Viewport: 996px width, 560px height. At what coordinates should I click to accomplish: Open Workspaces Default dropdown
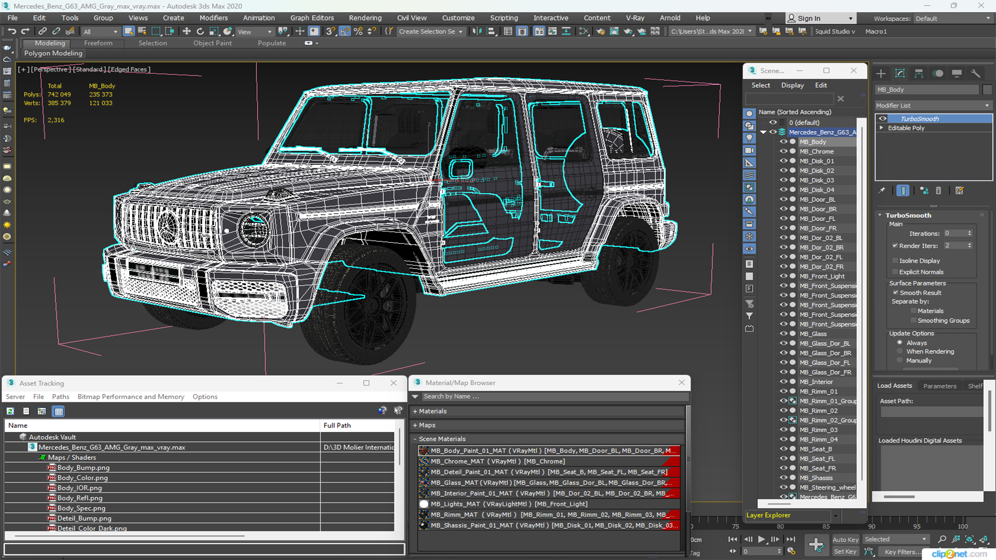click(953, 19)
